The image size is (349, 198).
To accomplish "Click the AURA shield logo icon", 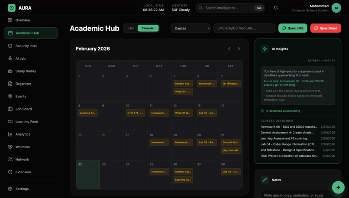I will point(12,8).
